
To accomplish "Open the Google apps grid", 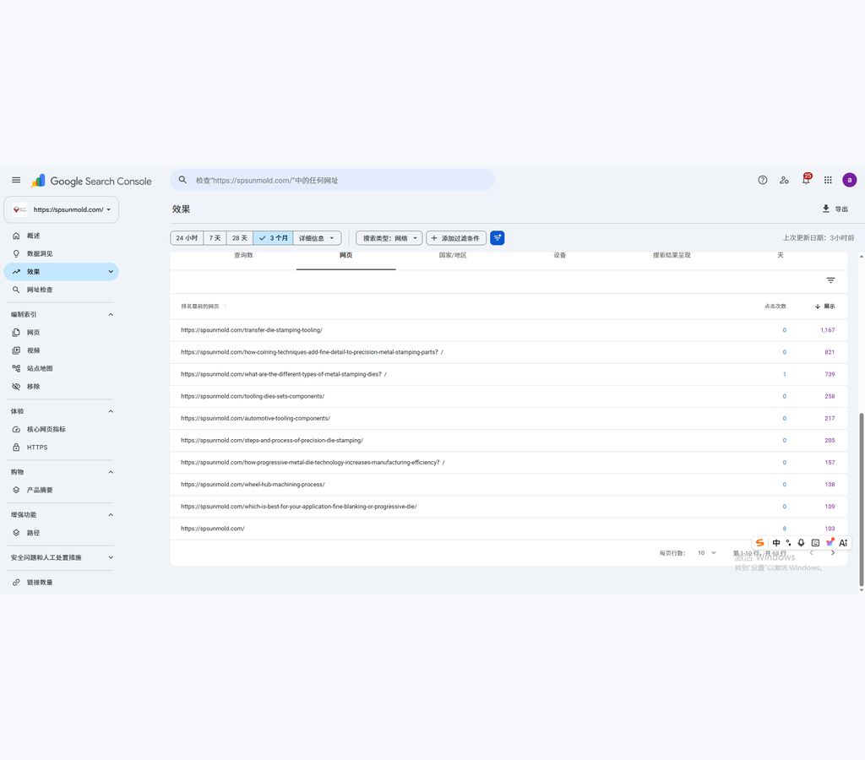I will tap(828, 180).
